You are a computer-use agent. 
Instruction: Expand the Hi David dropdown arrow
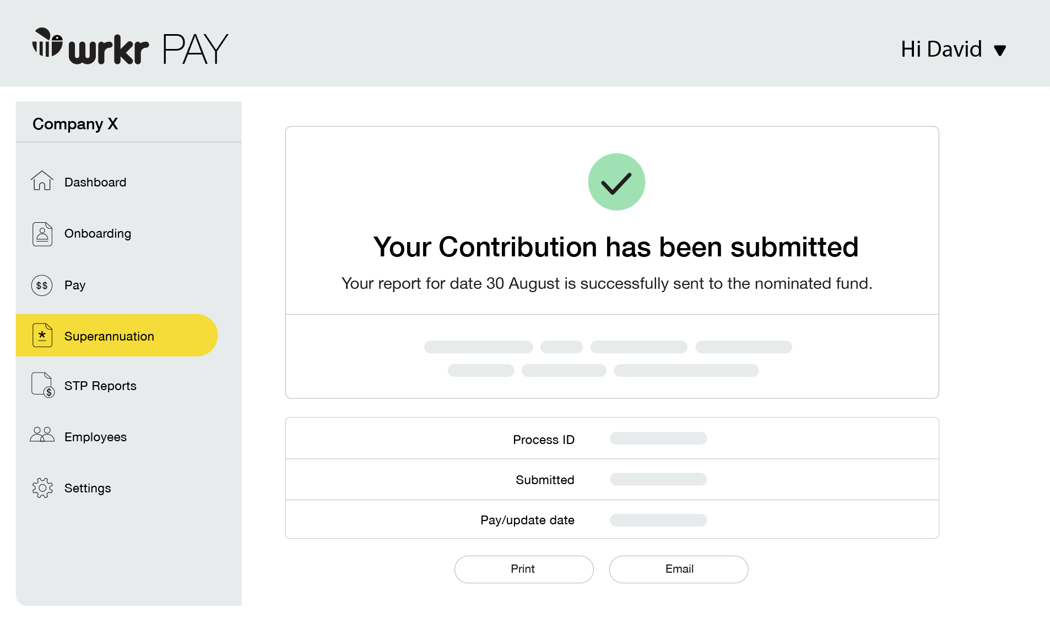pos(1000,51)
